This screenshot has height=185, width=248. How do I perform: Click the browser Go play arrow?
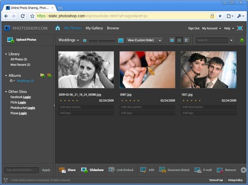point(220,16)
